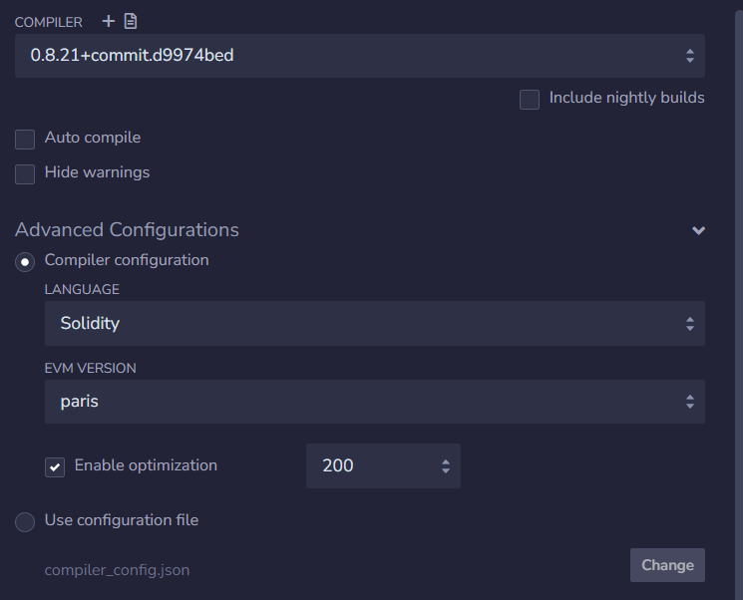Click compiler_config.json file path text
The width and height of the screenshot is (743, 600).
tap(117, 570)
